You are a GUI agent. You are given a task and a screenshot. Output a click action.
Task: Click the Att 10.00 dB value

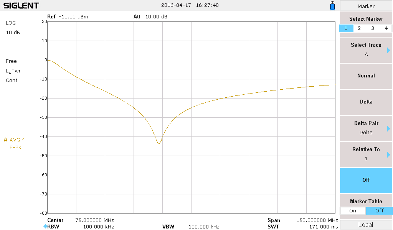point(156,17)
